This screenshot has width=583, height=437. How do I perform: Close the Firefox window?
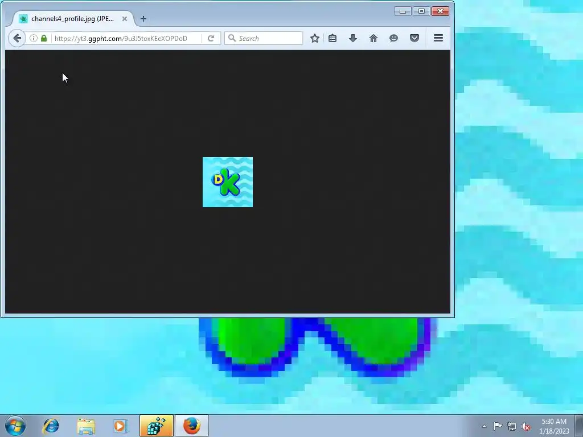tap(440, 11)
